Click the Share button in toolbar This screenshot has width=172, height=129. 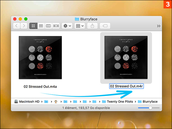(x=92, y=26)
